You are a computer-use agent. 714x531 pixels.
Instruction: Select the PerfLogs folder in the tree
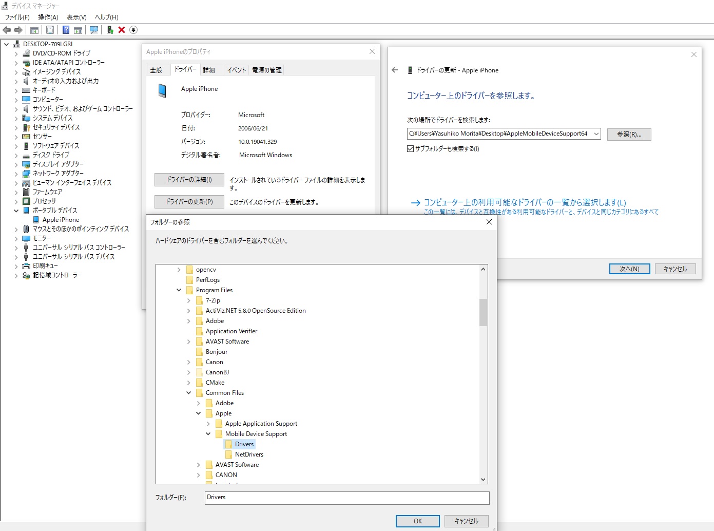(207, 280)
